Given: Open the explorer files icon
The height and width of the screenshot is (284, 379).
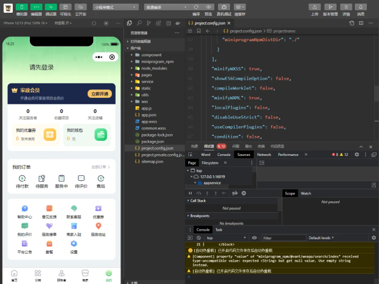Looking at the screenshot, I should (x=130, y=23).
